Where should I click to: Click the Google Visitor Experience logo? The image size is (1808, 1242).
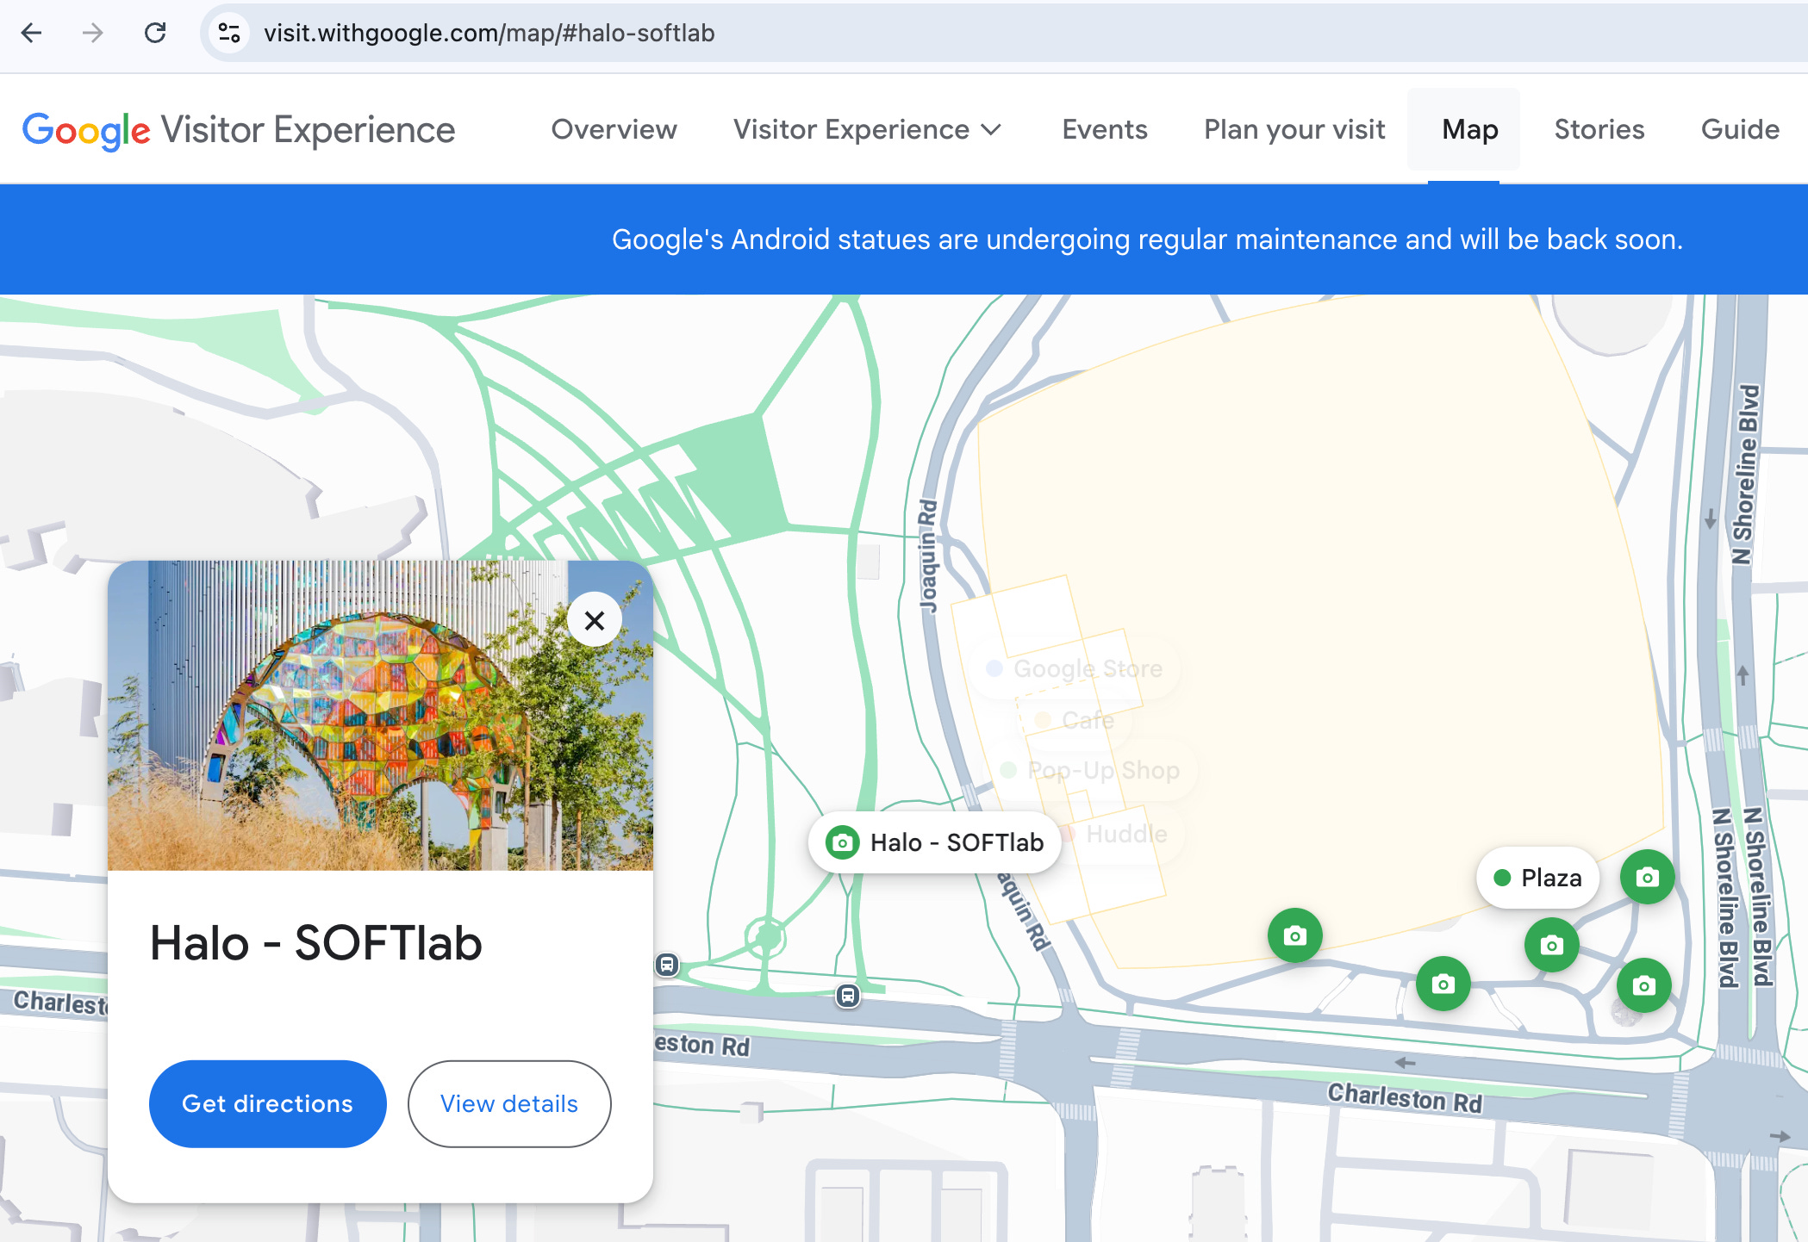click(x=238, y=129)
